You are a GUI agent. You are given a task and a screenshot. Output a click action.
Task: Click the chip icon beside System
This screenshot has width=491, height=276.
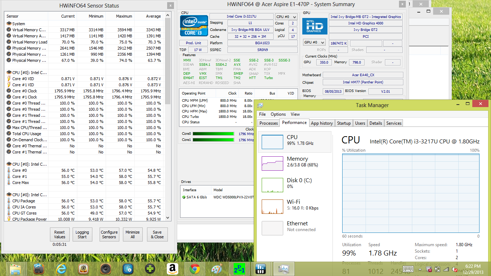[9, 24]
